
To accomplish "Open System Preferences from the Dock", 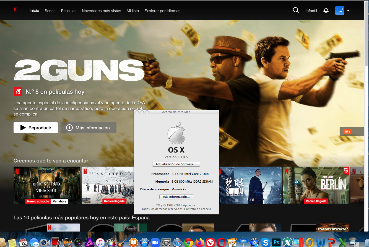I will click(166, 242).
